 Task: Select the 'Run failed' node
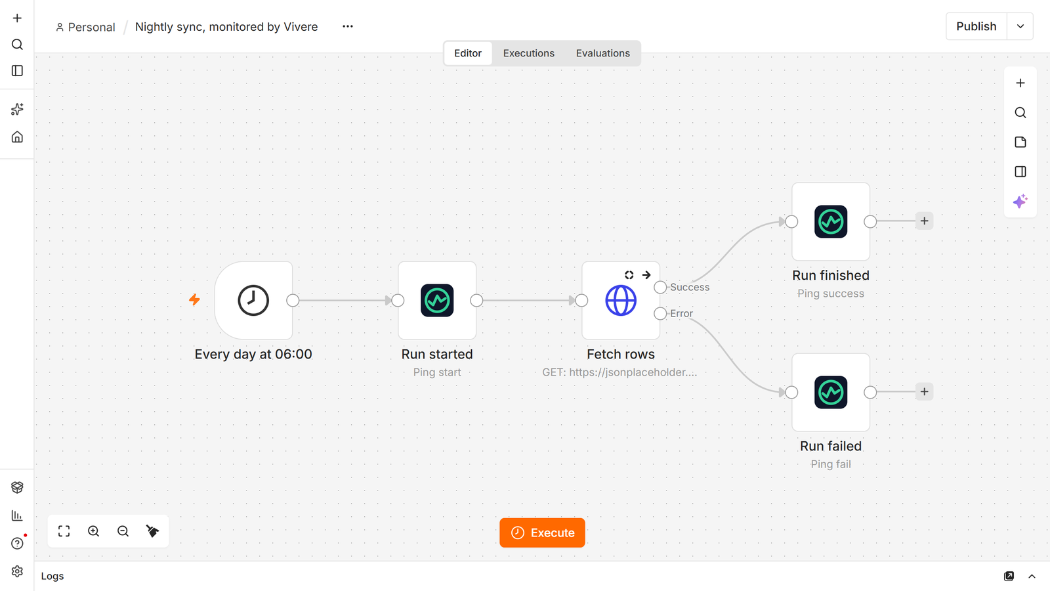(x=831, y=392)
